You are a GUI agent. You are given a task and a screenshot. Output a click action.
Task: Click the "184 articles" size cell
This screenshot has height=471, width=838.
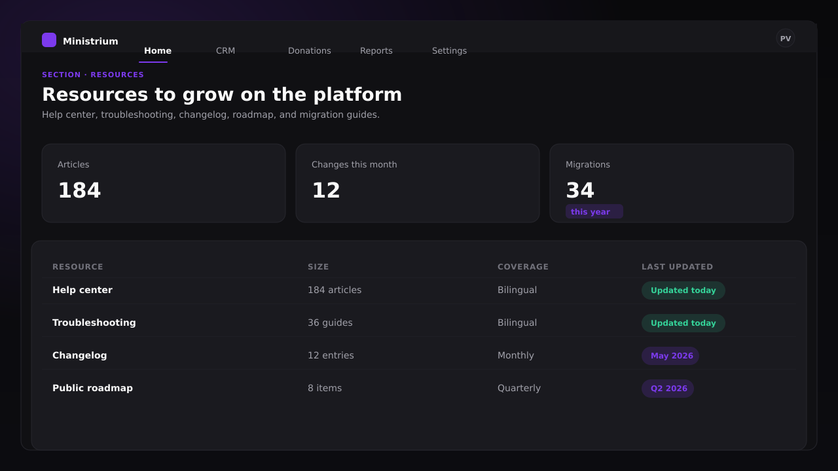pos(335,290)
